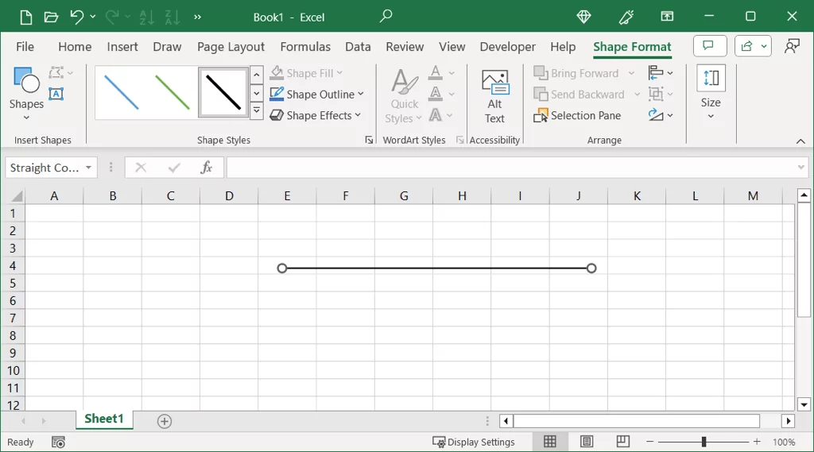
Task: Click Display Settings in status bar
Action: pyautogui.click(x=474, y=442)
